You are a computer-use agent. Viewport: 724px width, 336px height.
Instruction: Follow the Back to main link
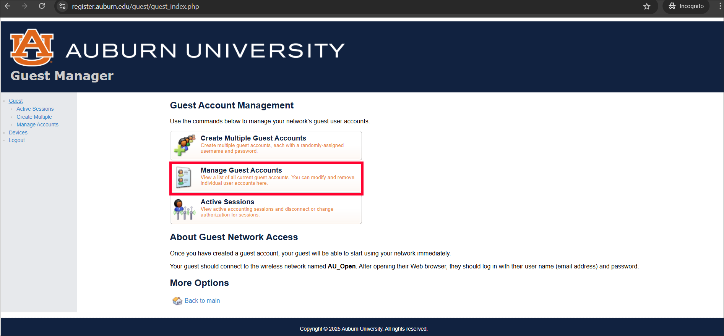pos(202,300)
